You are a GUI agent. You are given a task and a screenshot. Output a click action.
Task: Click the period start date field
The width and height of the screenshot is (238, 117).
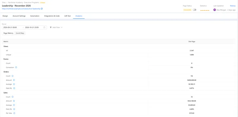point(10,27)
